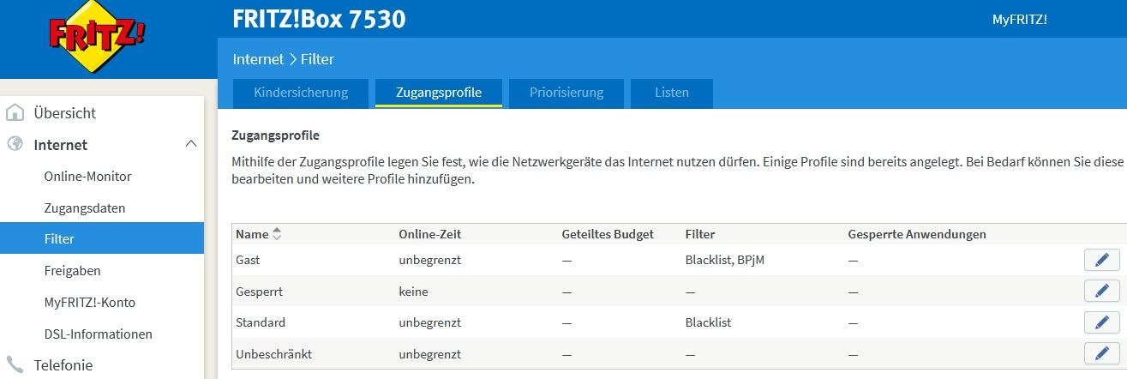The height and width of the screenshot is (379, 1127).
Task: Collapse the Internet menu chevron
Action: click(191, 144)
